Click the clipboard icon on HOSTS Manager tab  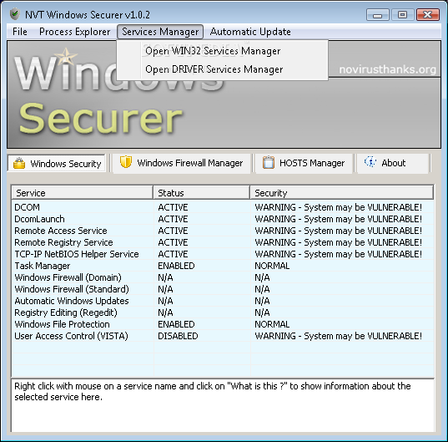click(x=269, y=162)
